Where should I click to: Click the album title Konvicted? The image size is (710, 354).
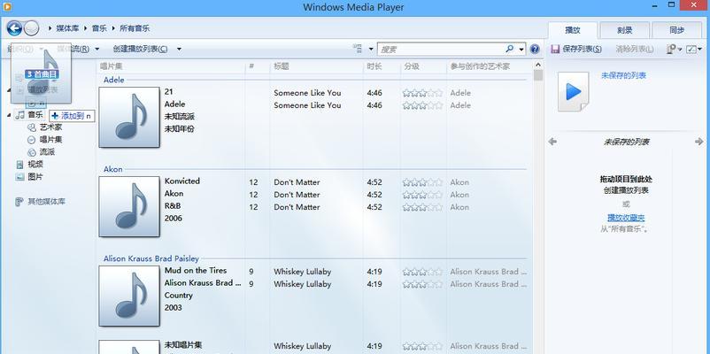click(x=182, y=181)
